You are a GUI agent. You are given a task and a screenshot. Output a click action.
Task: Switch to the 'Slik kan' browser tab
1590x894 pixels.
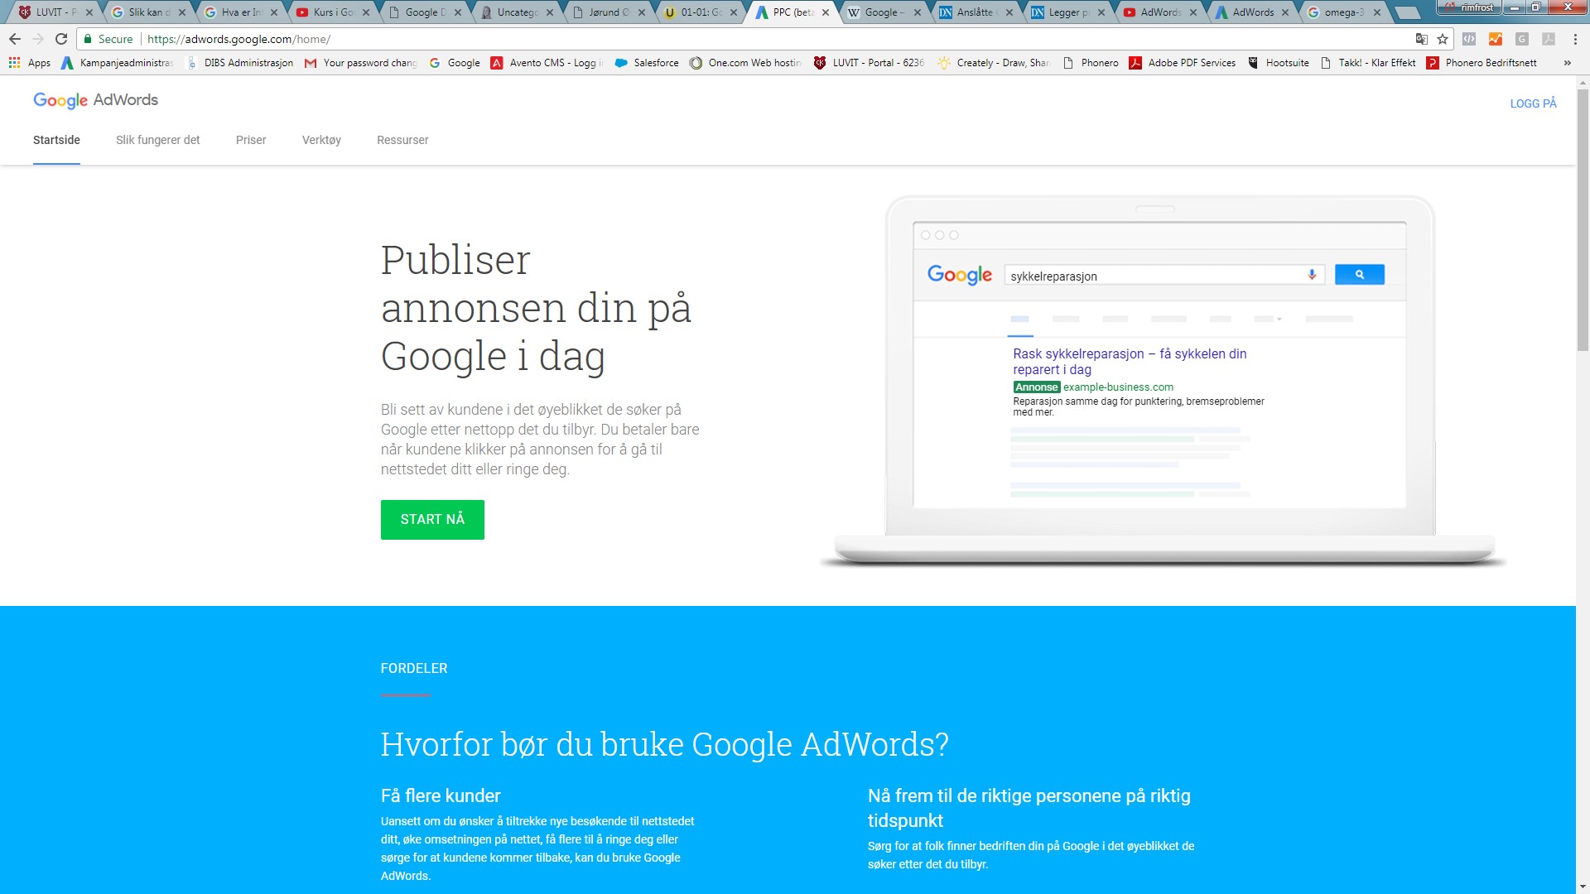(147, 12)
